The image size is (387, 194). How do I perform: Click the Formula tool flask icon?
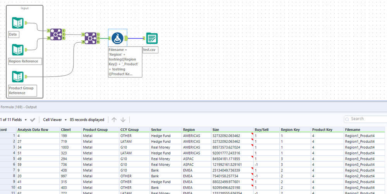[118, 38]
